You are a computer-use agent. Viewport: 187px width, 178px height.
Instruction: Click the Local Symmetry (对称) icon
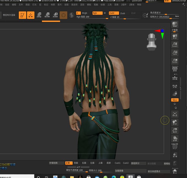(175, 86)
